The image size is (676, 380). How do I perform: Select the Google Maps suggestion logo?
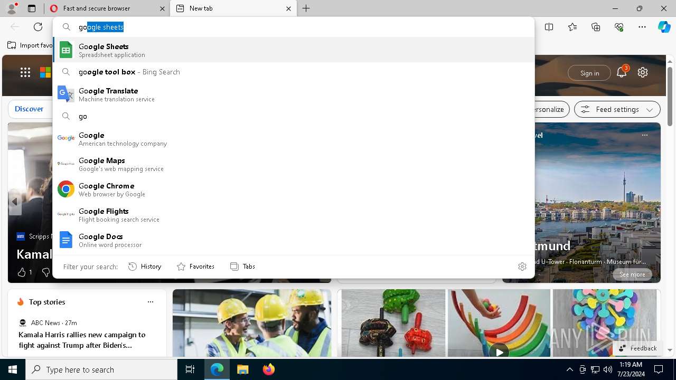(x=66, y=164)
